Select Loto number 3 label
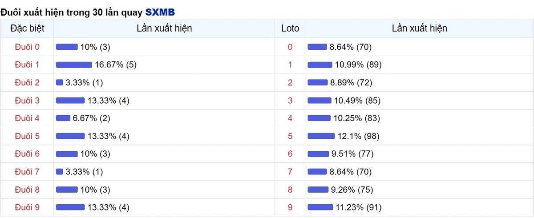This screenshot has width=534, height=218. [290, 100]
